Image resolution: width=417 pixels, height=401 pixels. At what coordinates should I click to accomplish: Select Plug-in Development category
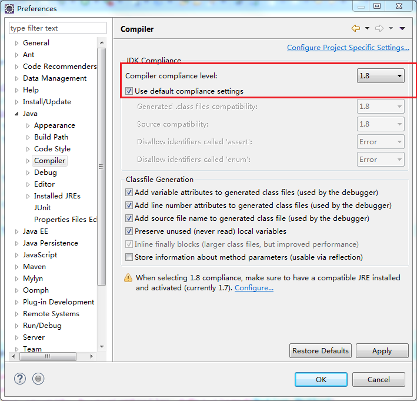click(x=58, y=302)
